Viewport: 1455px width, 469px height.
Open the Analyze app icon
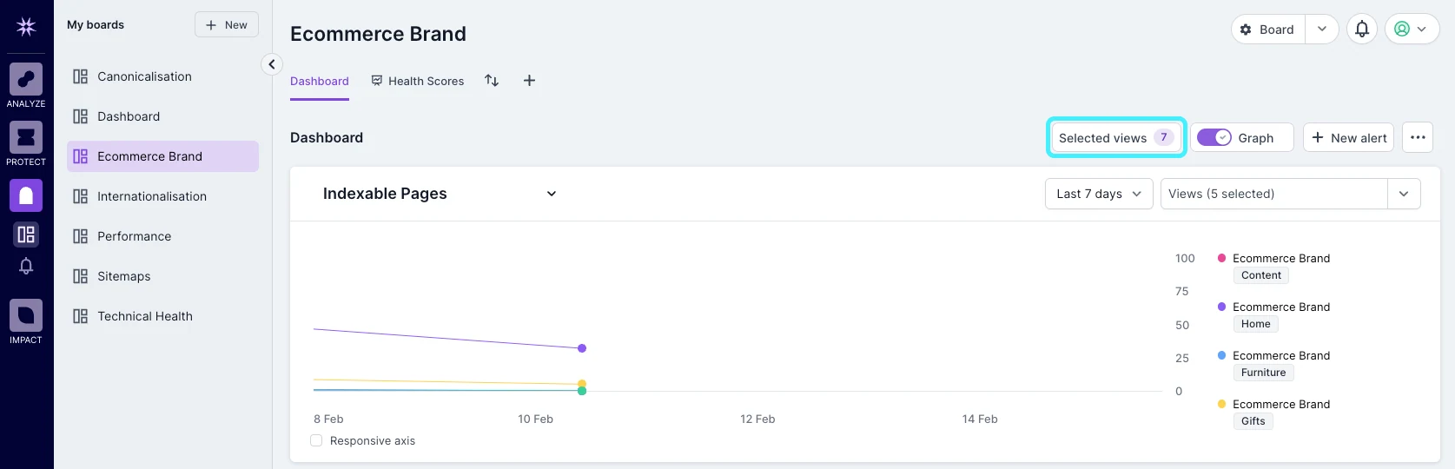(26, 79)
